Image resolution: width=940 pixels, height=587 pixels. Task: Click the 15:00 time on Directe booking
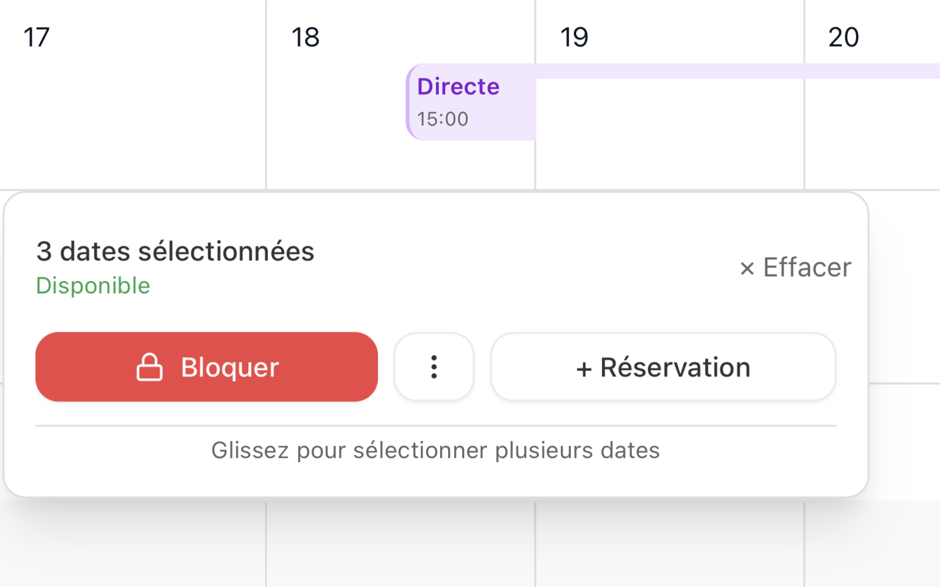pos(442,119)
